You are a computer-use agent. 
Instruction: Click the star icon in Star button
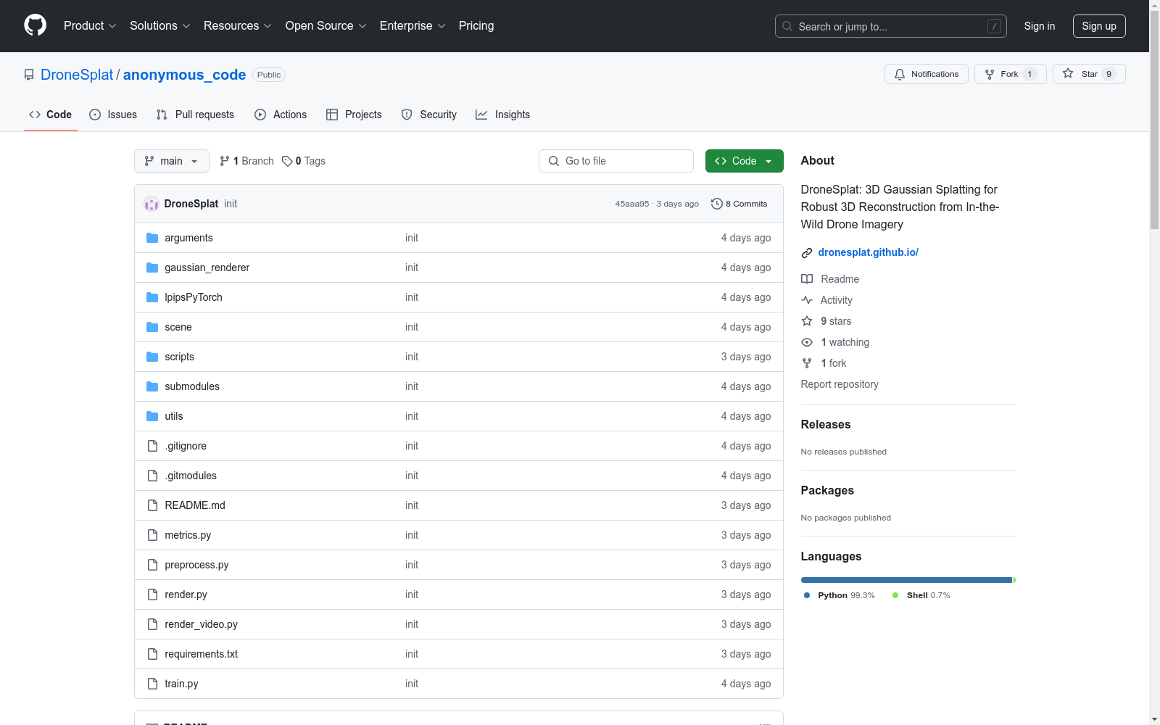[x=1068, y=73]
